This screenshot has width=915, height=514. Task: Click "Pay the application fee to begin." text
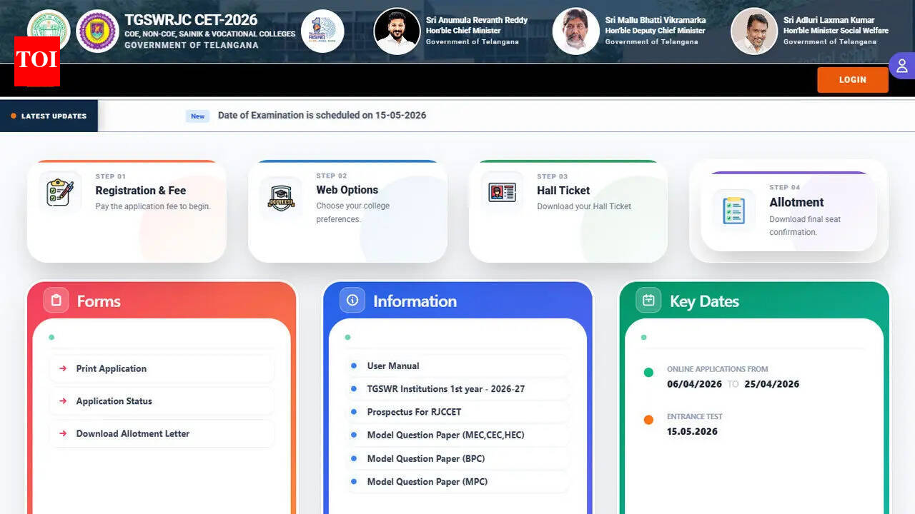pos(153,206)
